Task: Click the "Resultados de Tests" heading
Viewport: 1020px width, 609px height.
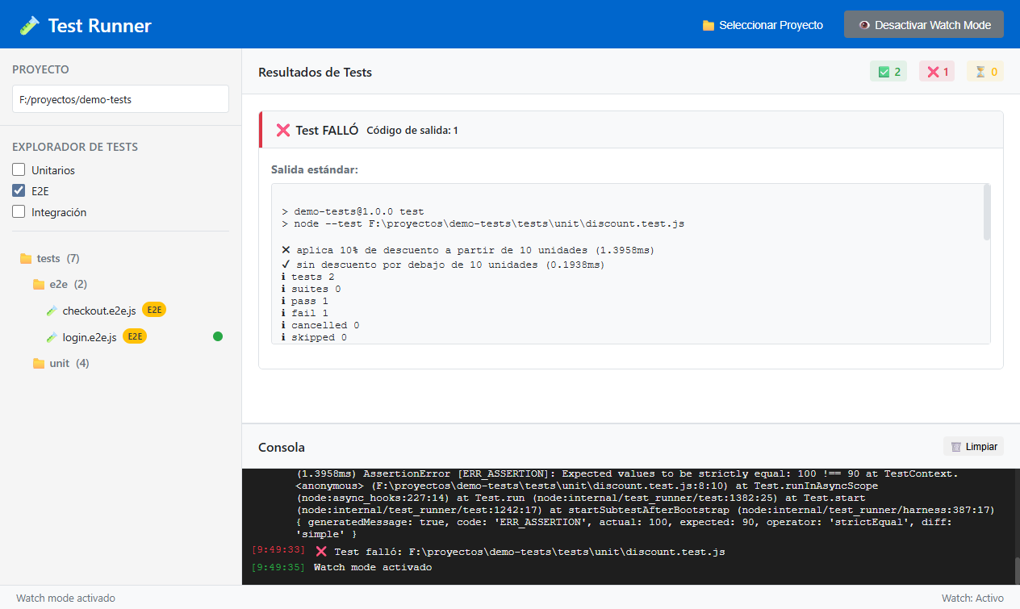Action: [315, 73]
